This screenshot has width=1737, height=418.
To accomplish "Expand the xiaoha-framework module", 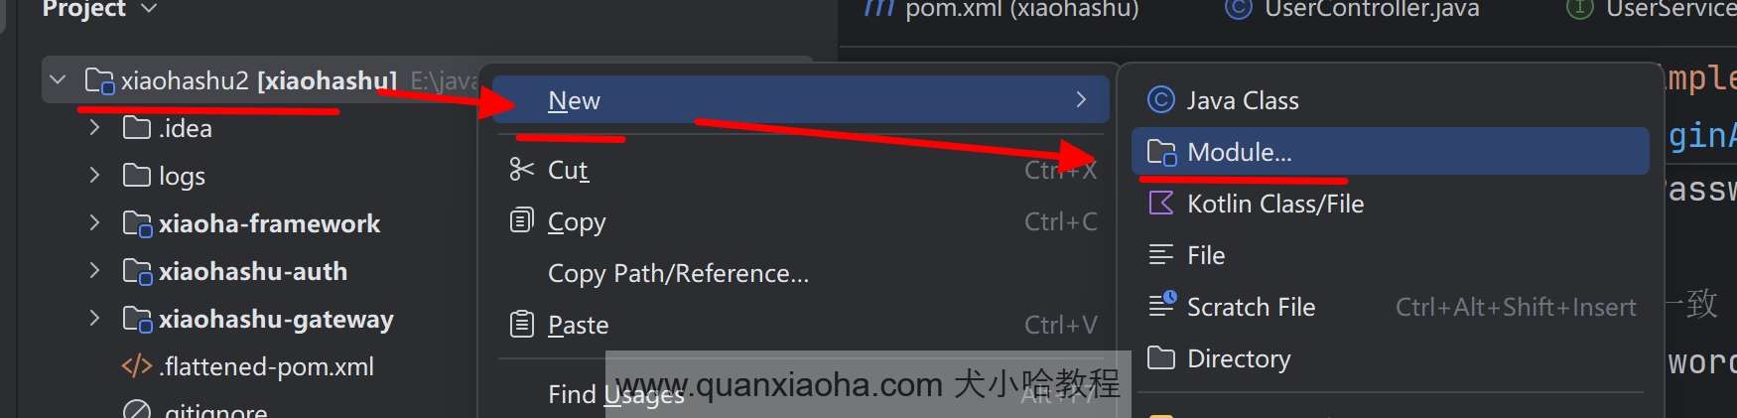I will [94, 223].
